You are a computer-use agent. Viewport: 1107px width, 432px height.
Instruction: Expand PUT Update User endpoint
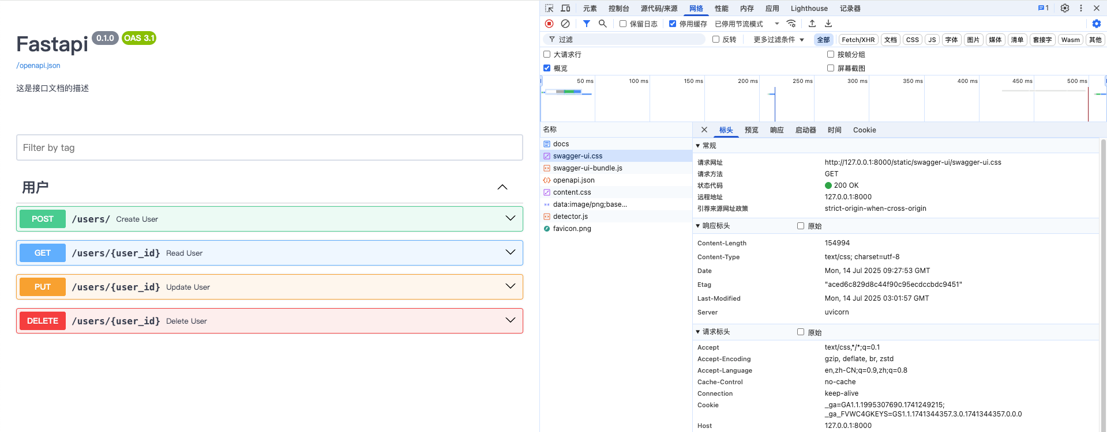269,287
